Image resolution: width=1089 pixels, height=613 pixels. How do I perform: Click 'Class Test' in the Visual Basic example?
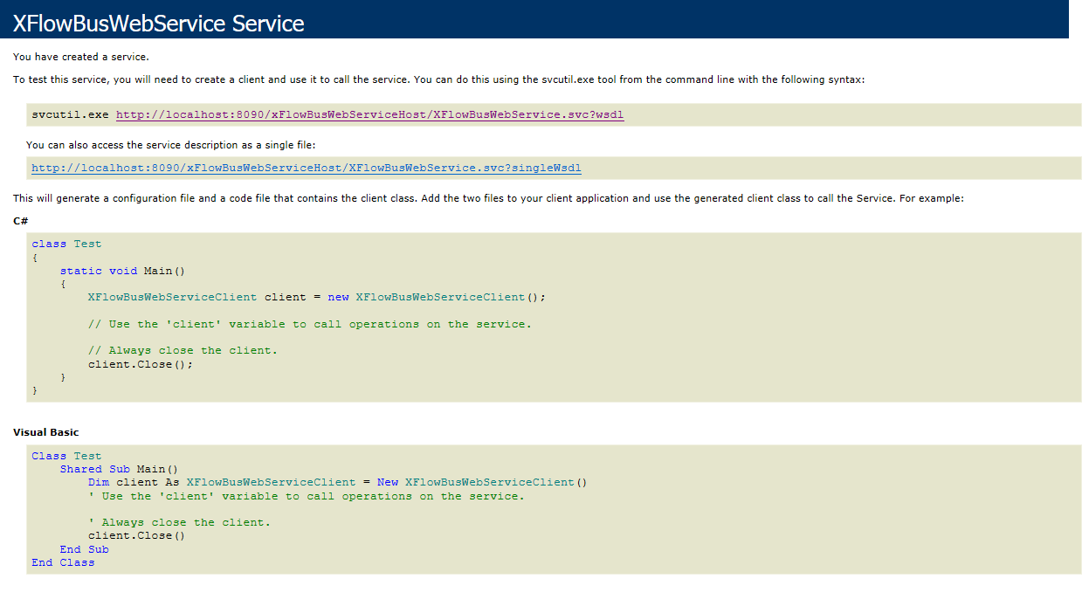pyautogui.click(x=66, y=455)
